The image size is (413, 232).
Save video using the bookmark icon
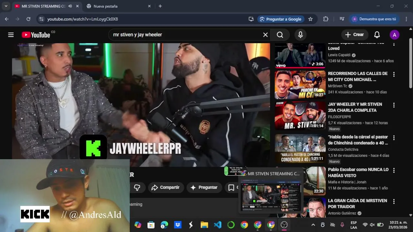tap(231, 188)
